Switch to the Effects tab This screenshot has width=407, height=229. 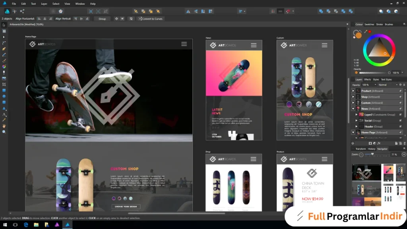tap(368, 80)
